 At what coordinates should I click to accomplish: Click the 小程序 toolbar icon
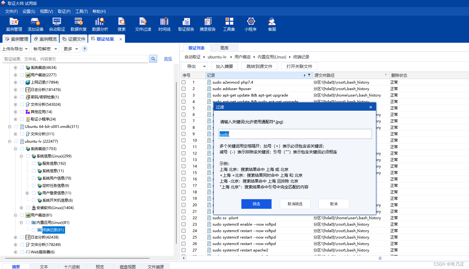point(251,24)
